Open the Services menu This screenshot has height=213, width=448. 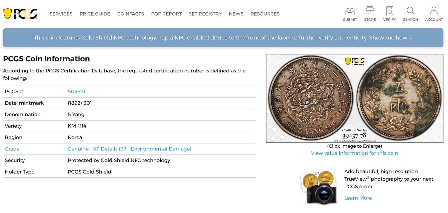[x=61, y=14]
